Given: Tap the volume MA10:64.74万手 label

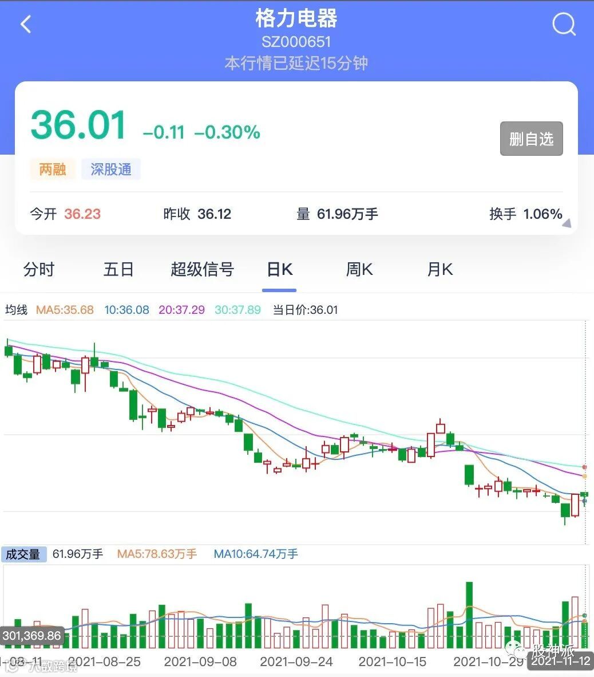Looking at the screenshot, I should click(x=256, y=554).
